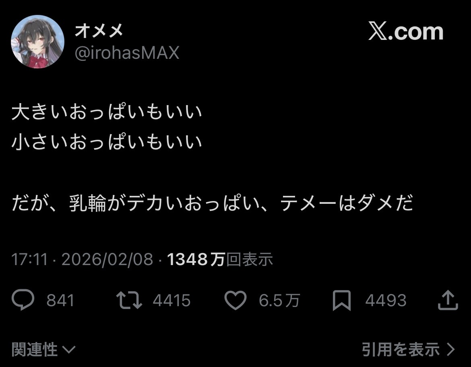Click the chevron beside 関連性
The height and width of the screenshot is (367, 471).
(x=69, y=350)
